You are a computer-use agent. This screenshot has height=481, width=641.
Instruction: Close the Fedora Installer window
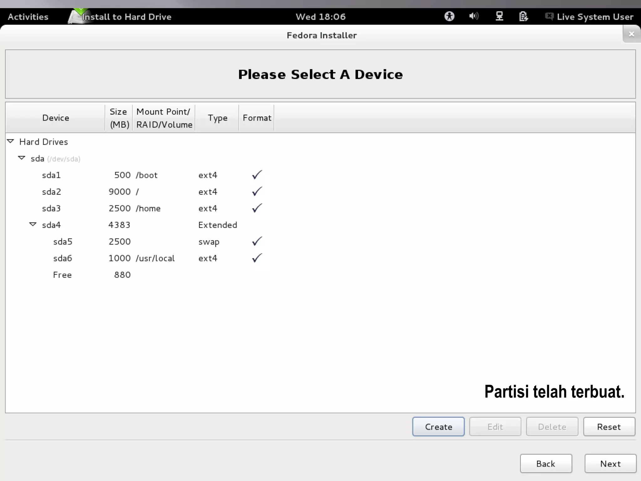click(631, 34)
